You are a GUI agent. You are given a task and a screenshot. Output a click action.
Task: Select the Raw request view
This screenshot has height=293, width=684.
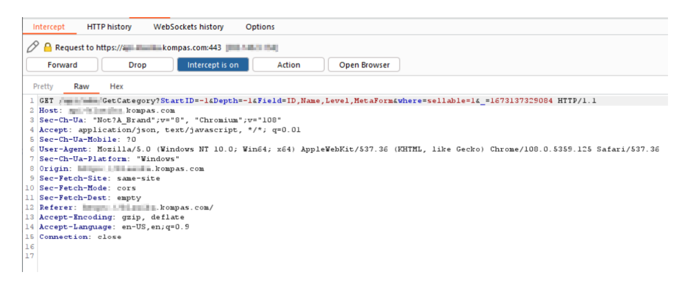[x=82, y=87]
